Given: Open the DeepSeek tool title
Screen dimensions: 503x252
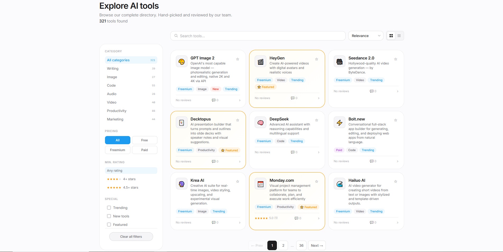Looking at the screenshot, I should [x=279, y=119].
